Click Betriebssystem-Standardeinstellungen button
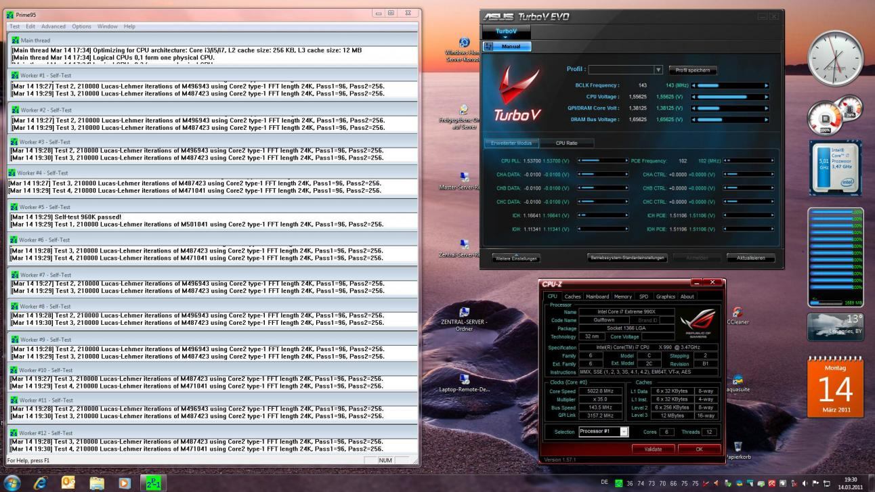This screenshot has height=492, width=875. click(628, 258)
